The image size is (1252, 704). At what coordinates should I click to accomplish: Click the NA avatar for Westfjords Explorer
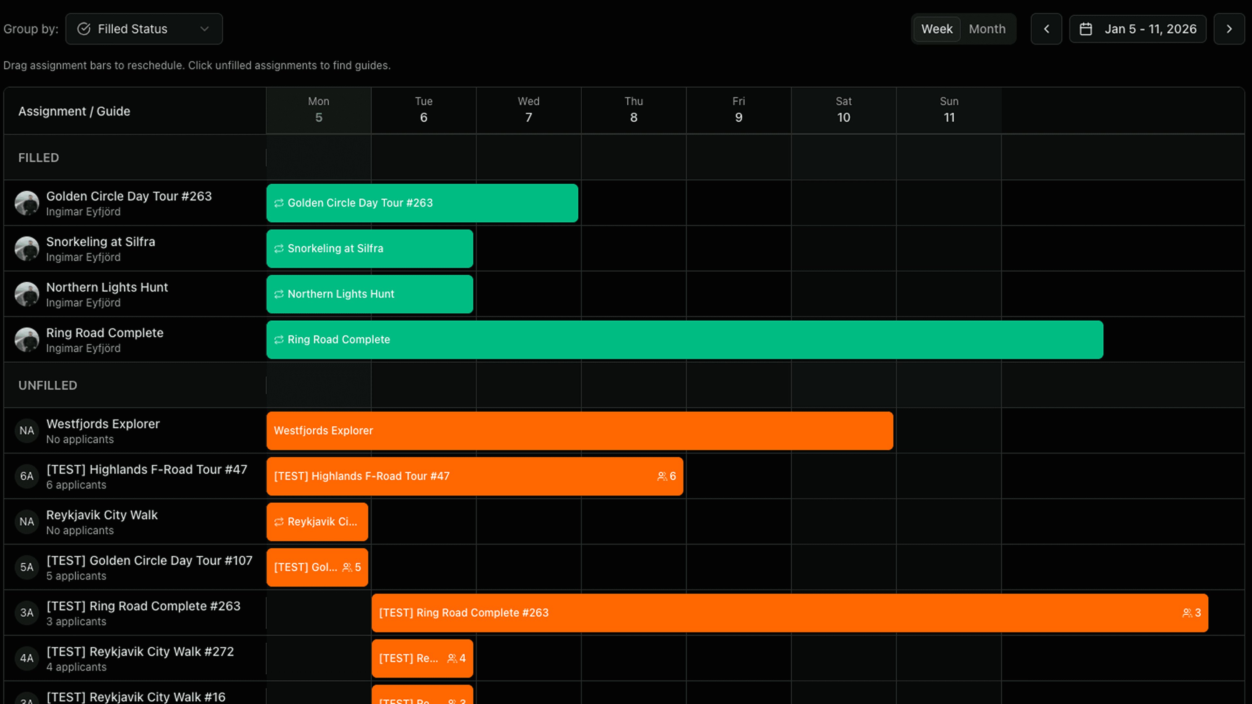pyautogui.click(x=27, y=431)
